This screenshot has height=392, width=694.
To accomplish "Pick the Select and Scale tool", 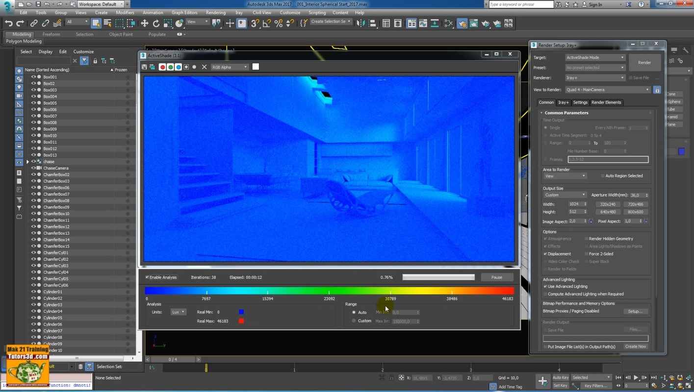I will [168, 23].
